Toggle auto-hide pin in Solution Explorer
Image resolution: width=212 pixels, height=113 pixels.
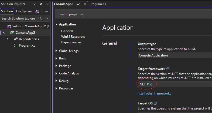41,4
